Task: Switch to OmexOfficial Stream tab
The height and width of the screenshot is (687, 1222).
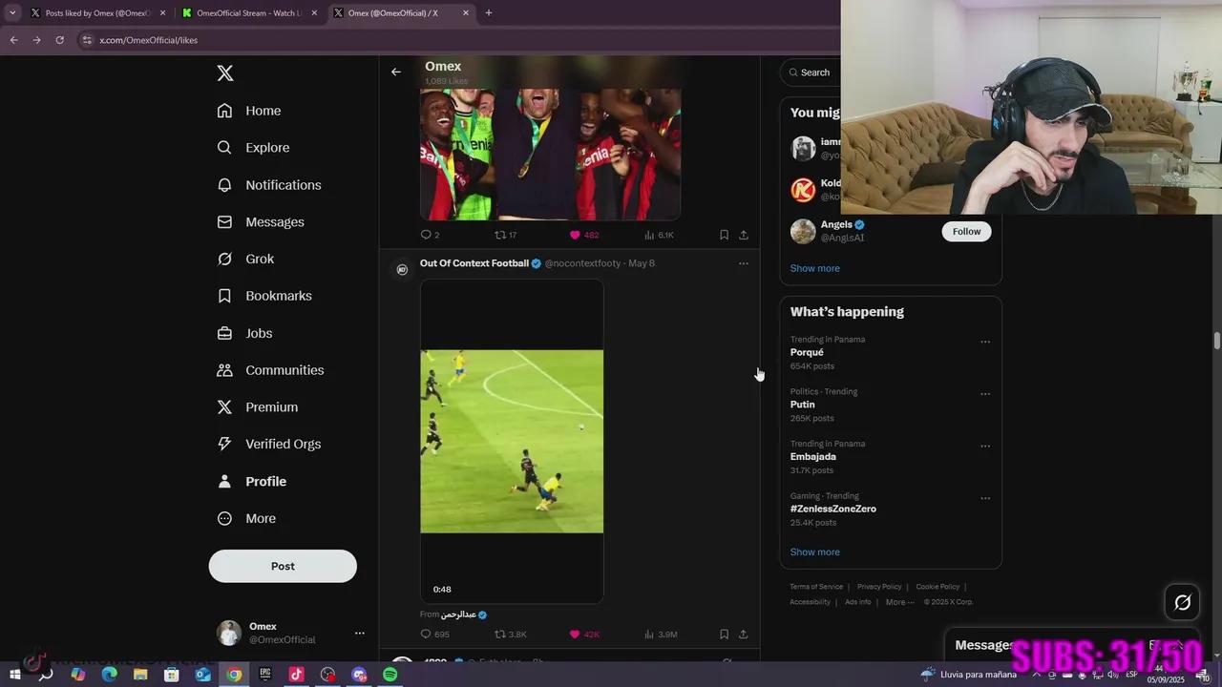Action: tap(250, 13)
